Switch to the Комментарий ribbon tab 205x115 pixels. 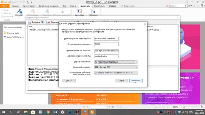tap(29, 6)
